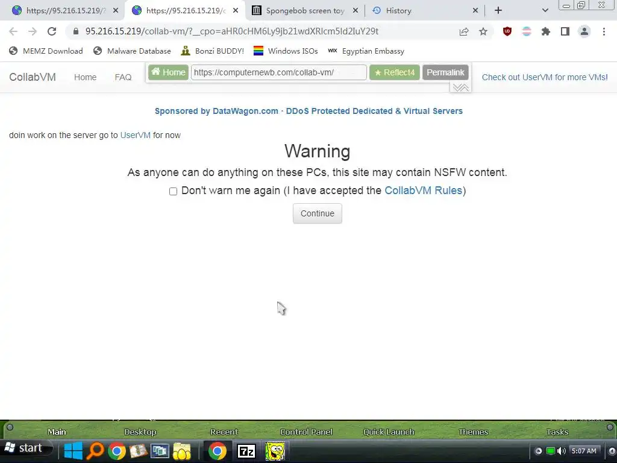
Task: Open Windows ISOs bookmark
Action: pos(286,51)
